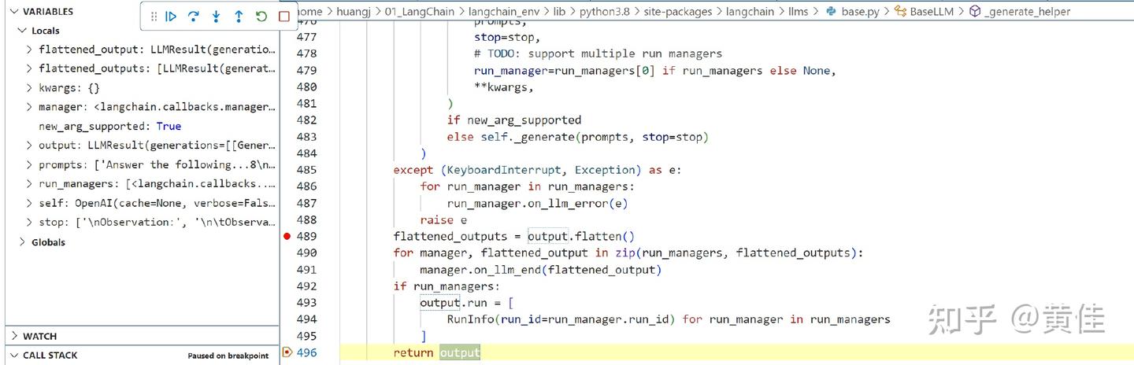This screenshot has height=365, width=1134.
Task: Click 'RunInfo' call on line 494
Action: point(471,319)
